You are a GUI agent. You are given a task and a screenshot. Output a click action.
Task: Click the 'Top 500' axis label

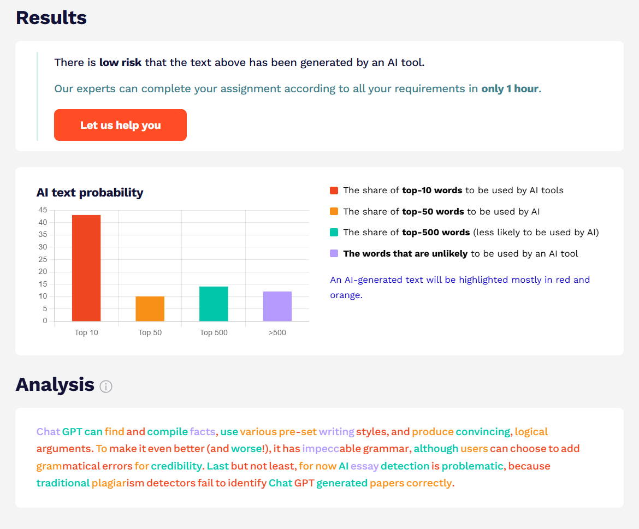click(214, 332)
